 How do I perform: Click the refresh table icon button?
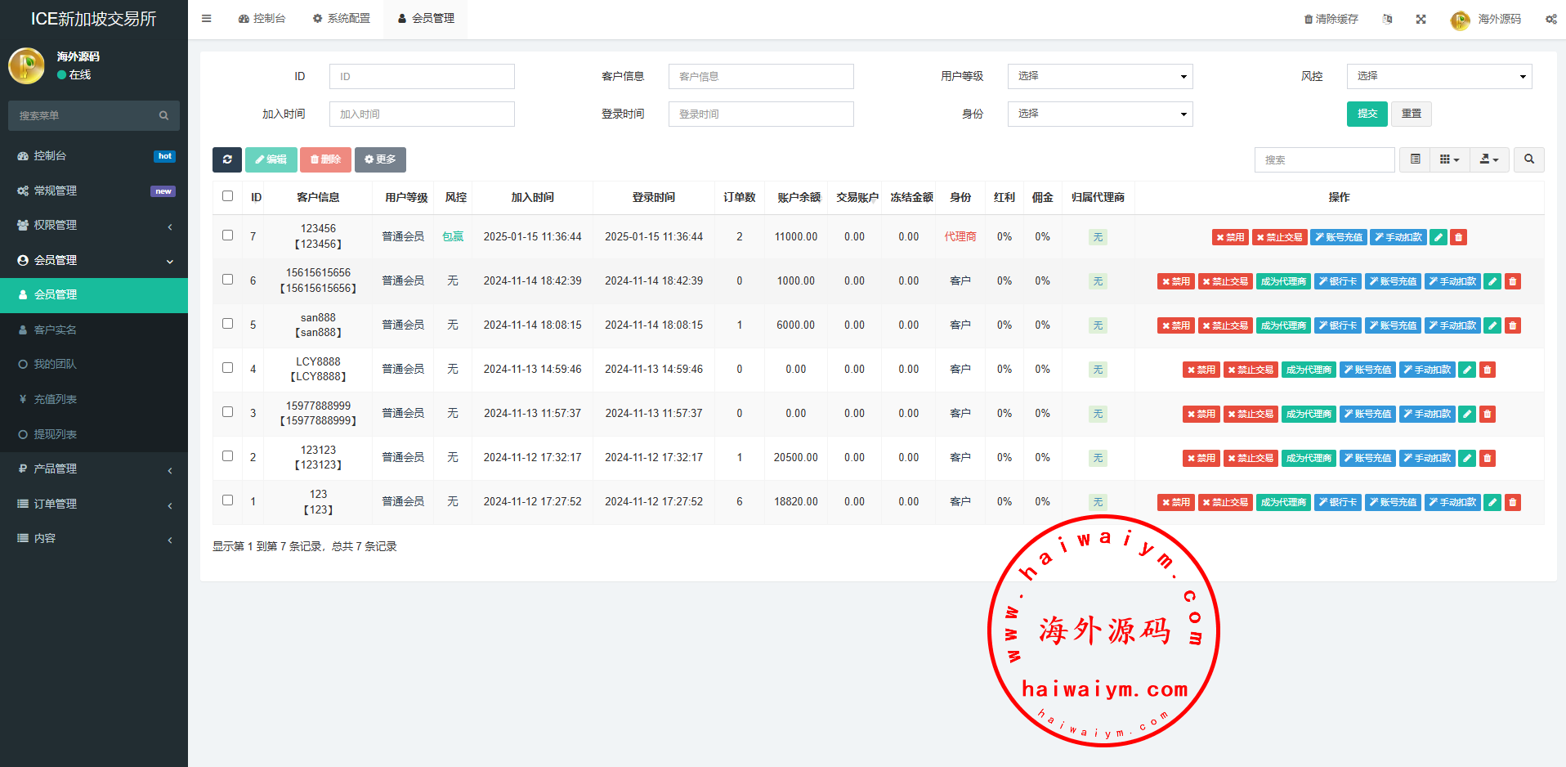click(x=226, y=159)
